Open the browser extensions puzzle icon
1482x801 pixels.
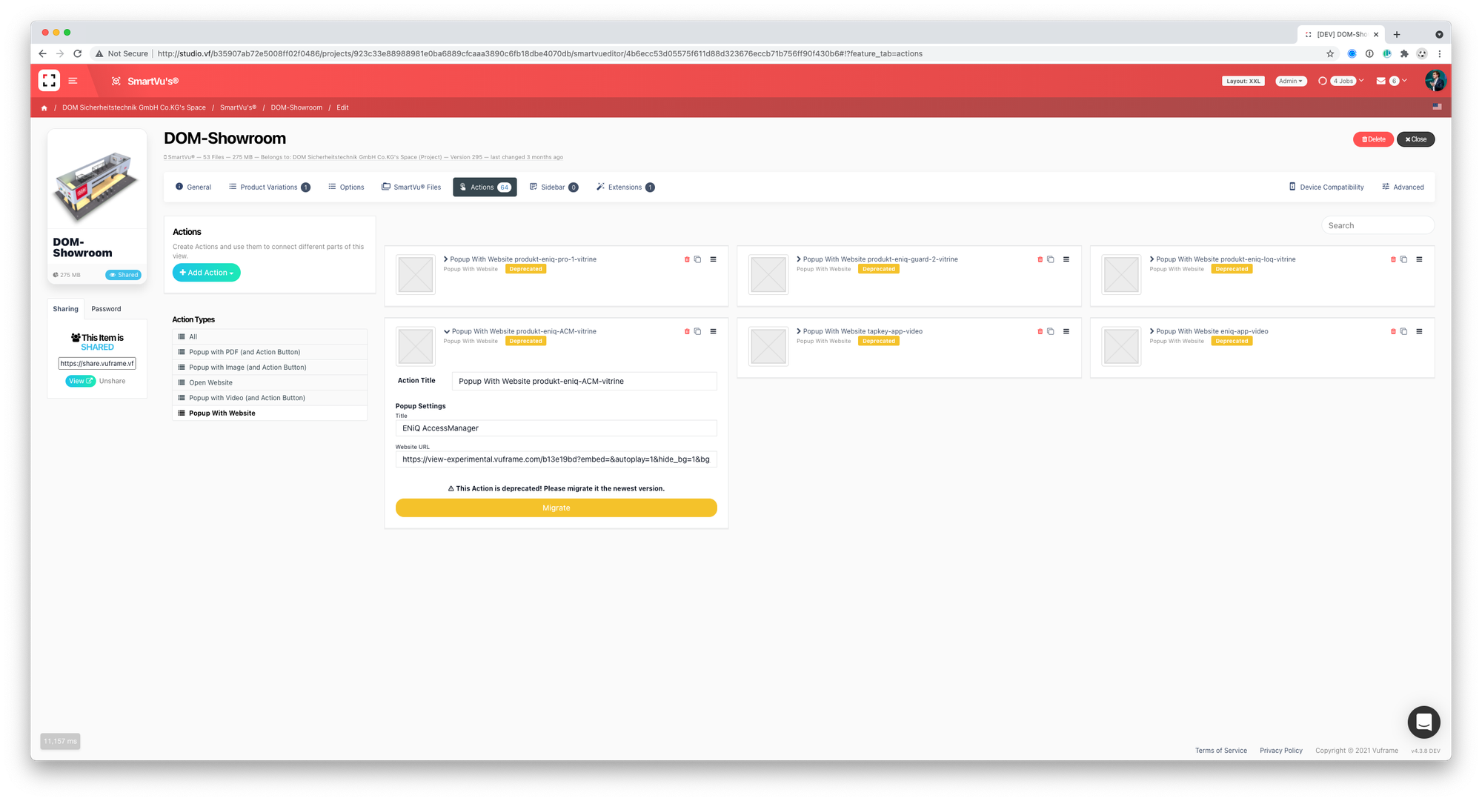(x=1404, y=53)
